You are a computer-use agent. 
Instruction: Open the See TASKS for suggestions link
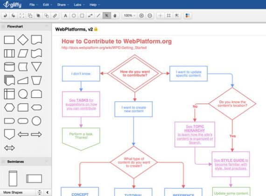81,104
